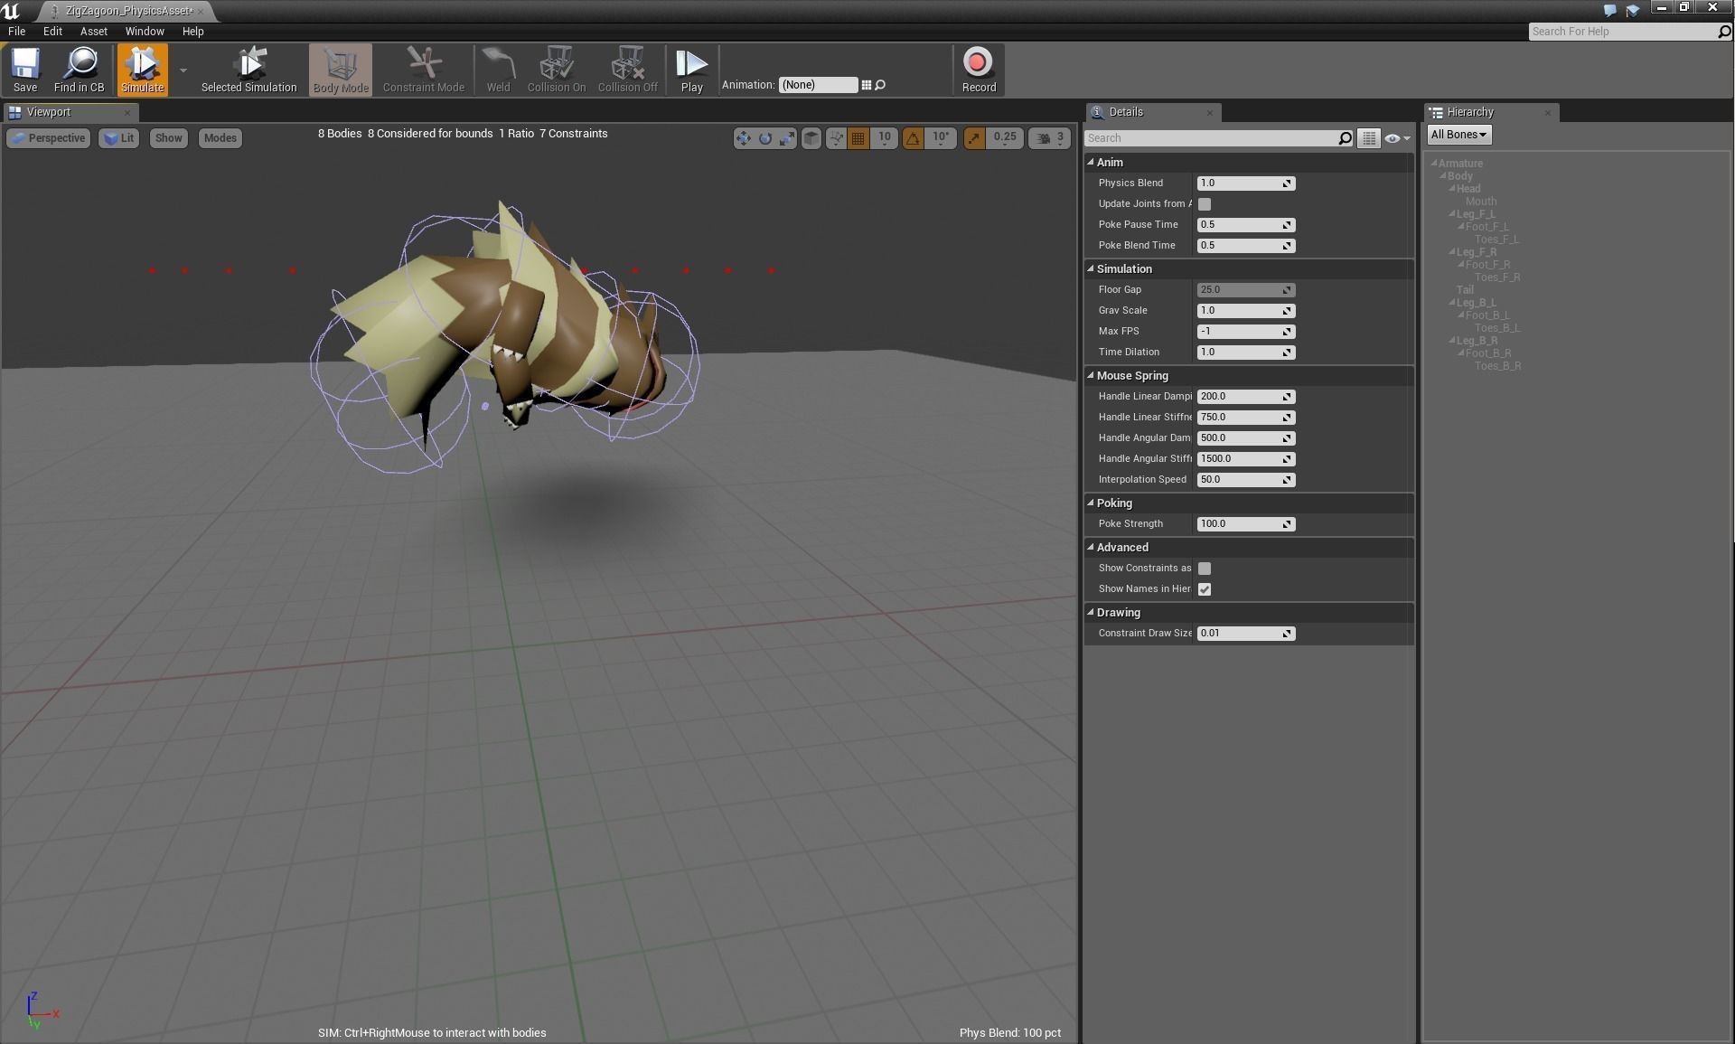
Task: Select the translate gizmo tool
Action: (743, 138)
